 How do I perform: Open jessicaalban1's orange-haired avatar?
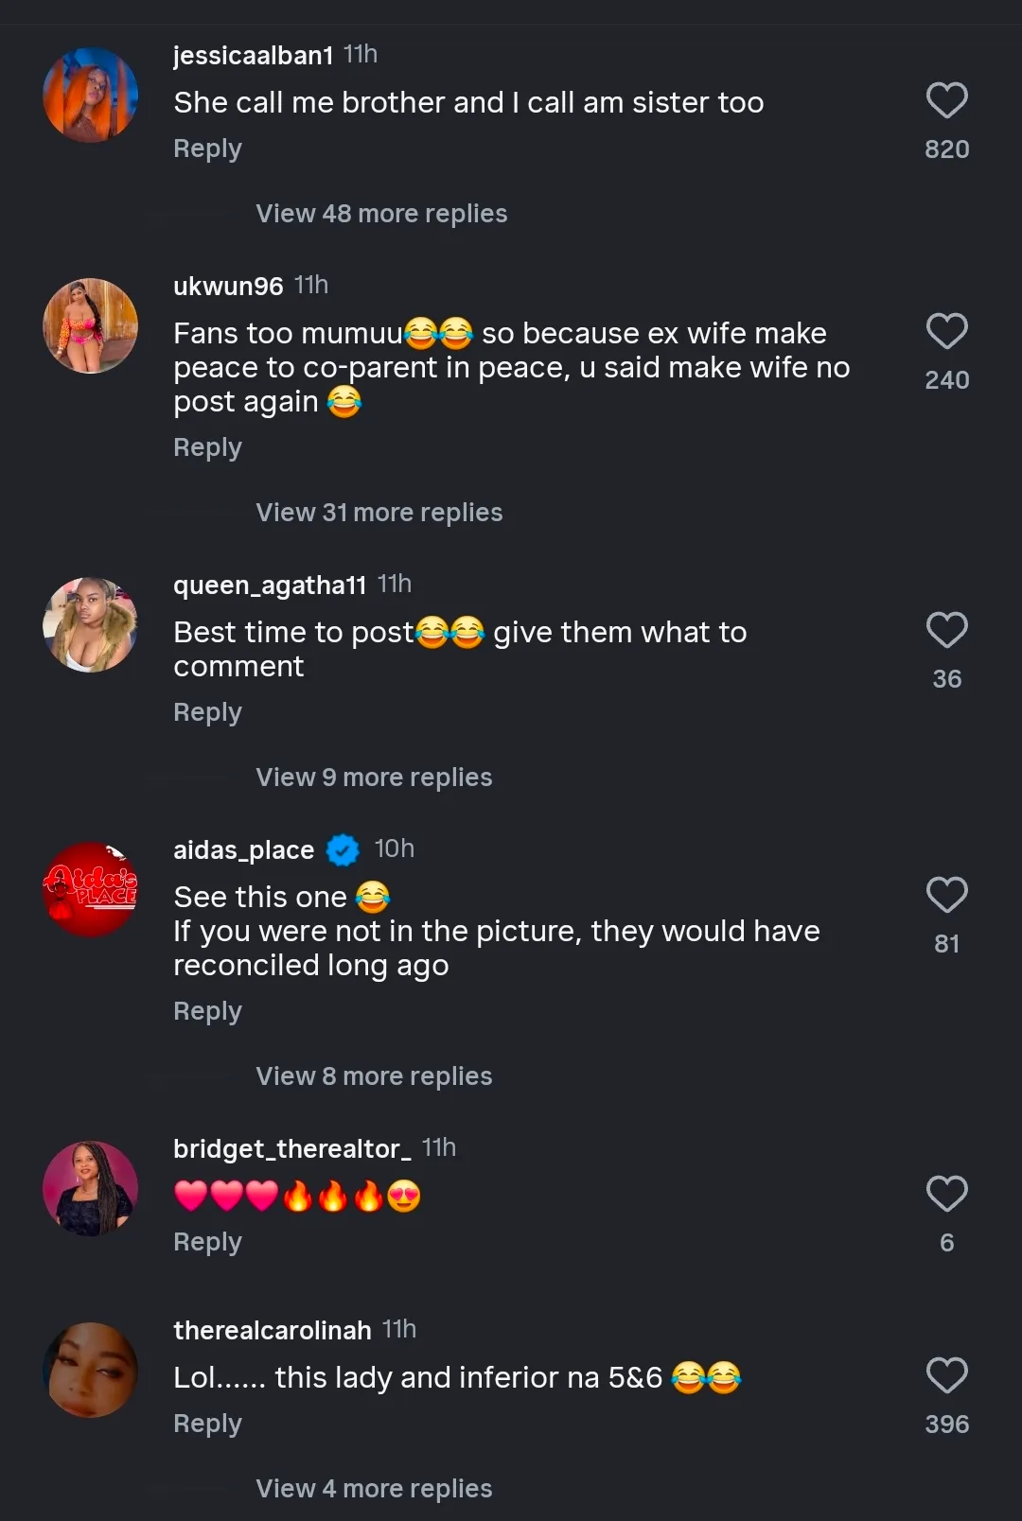pos(91,96)
